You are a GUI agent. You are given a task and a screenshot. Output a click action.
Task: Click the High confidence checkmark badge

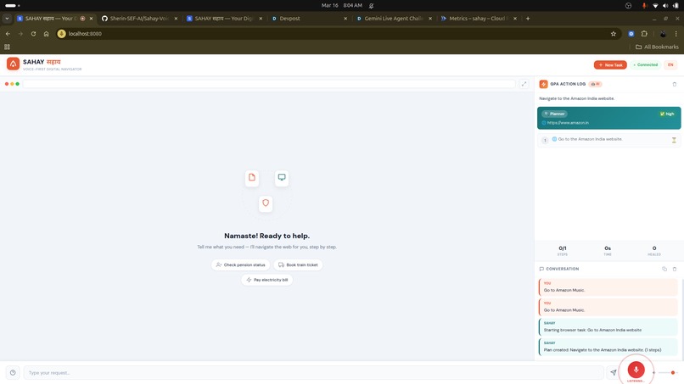coord(667,114)
